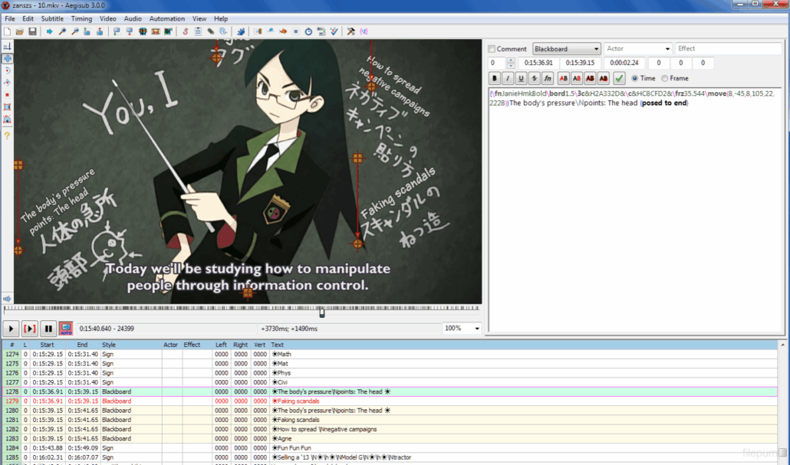The image size is (790, 465).
Task: Commit line with green checkmark button
Action: (x=619, y=78)
